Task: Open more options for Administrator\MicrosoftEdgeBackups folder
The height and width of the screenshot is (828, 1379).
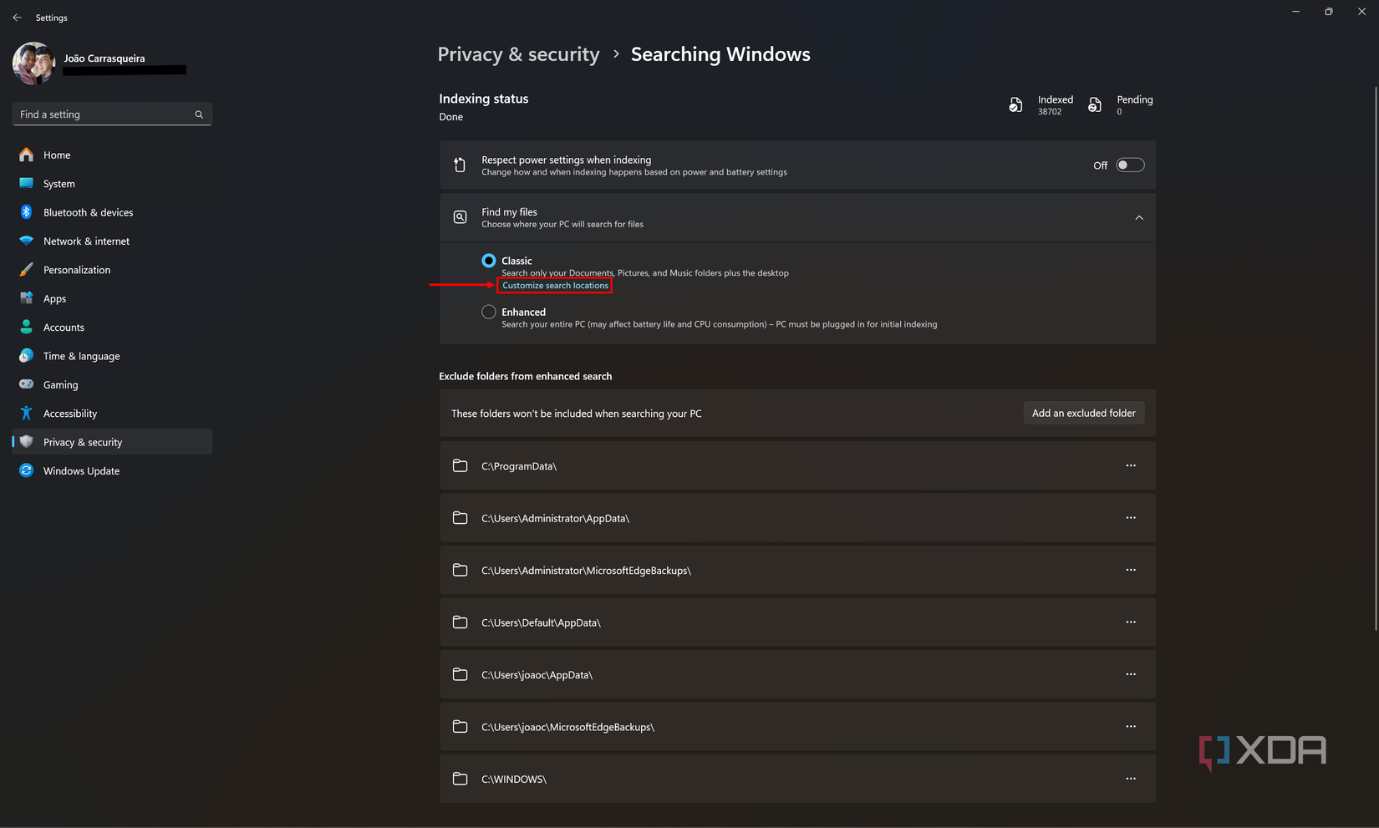Action: 1131,570
